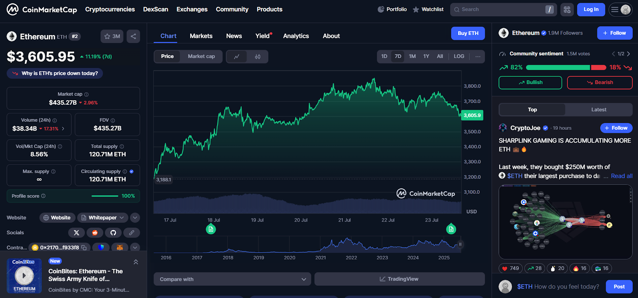Open the Exchanges menu
Screen dimensions: 638x298
[192, 9]
